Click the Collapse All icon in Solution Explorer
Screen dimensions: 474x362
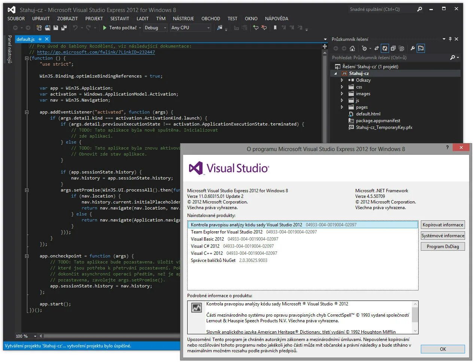click(x=393, y=48)
